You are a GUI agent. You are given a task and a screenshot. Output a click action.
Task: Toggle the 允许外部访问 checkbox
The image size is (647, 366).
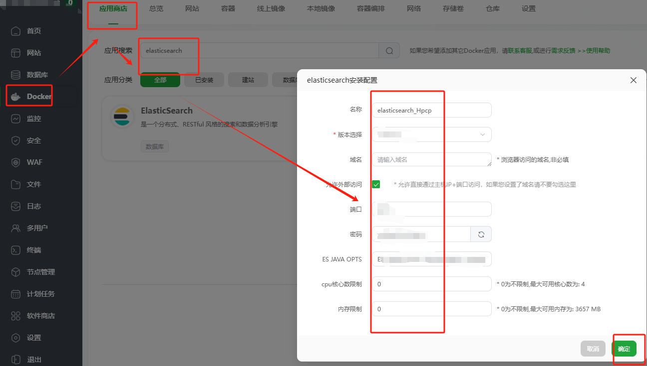tap(376, 184)
